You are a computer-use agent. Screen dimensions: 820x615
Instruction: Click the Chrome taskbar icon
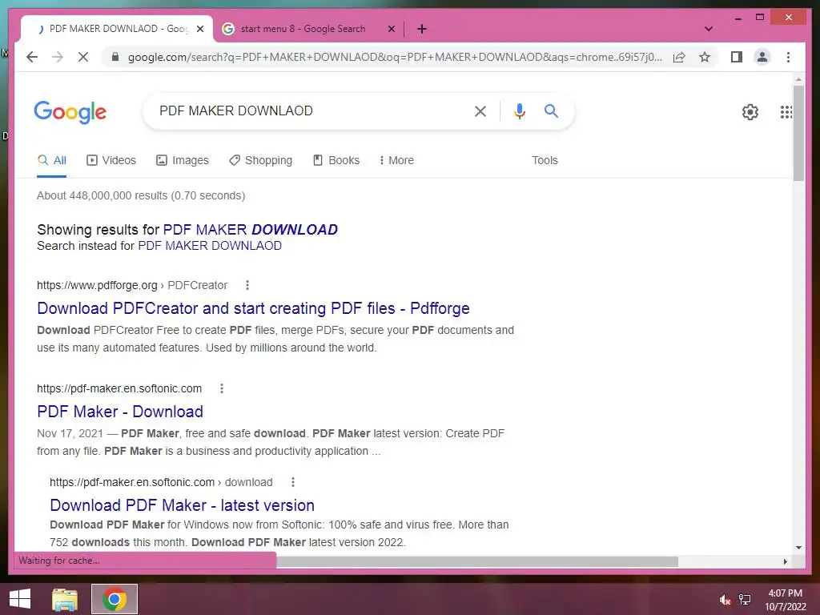click(115, 599)
